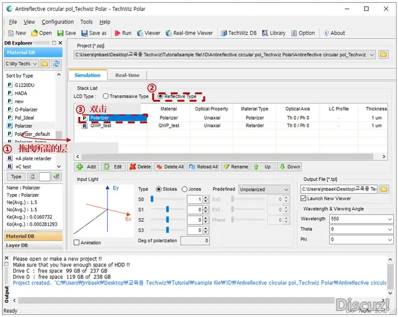Refresh the material DB list

(56, 64)
